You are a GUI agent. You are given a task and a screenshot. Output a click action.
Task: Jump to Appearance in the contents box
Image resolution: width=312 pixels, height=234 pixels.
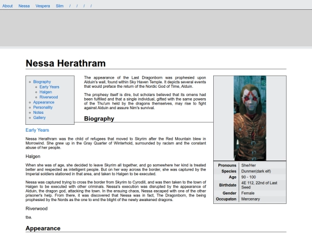pos(44,102)
